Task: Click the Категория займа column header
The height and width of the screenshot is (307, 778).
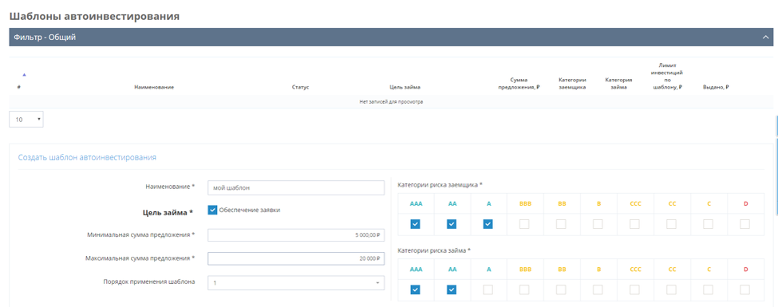Action: coord(618,83)
